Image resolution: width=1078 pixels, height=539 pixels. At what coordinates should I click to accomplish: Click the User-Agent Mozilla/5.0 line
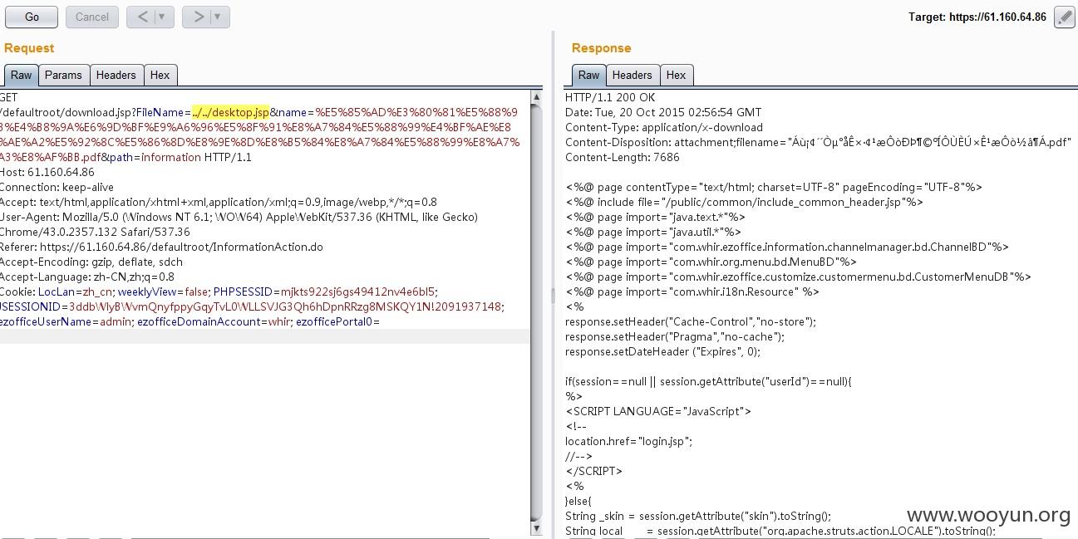click(x=239, y=217)
